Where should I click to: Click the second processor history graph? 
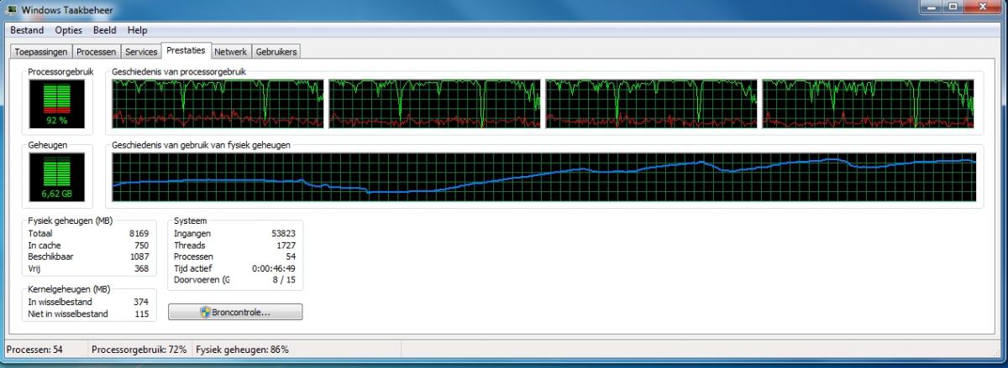pyautogui.click(x=434, y=104)
